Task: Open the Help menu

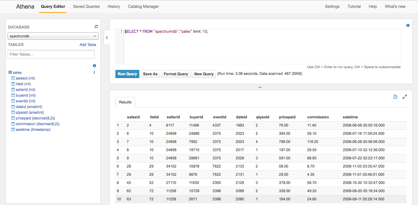Action: click(x=373, y=6)
